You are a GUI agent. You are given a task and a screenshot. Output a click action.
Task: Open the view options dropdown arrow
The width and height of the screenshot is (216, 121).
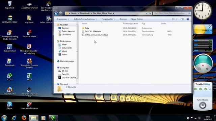[177, 19]
